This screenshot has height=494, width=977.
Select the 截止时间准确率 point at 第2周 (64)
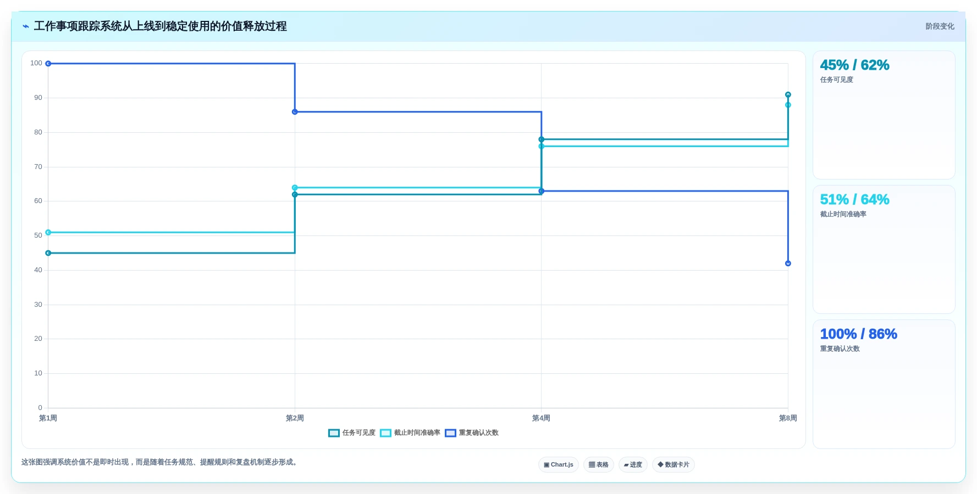(x=295, y=188)
